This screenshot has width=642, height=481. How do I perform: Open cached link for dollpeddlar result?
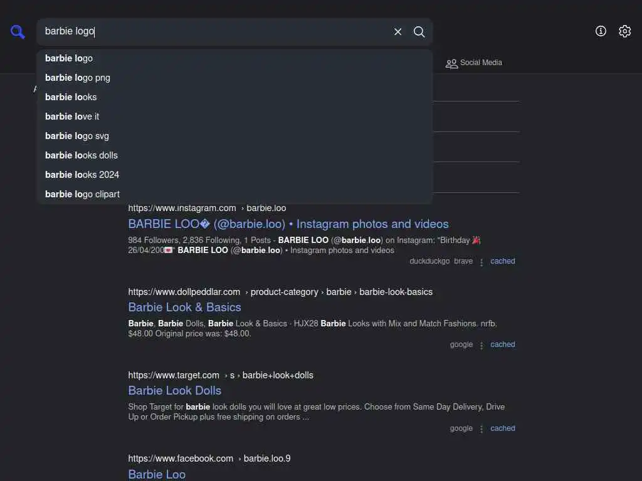click(x=503, y=344)
